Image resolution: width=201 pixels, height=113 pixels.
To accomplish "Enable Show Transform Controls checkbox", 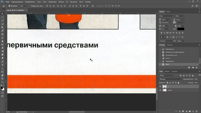I will pos(30,6).
